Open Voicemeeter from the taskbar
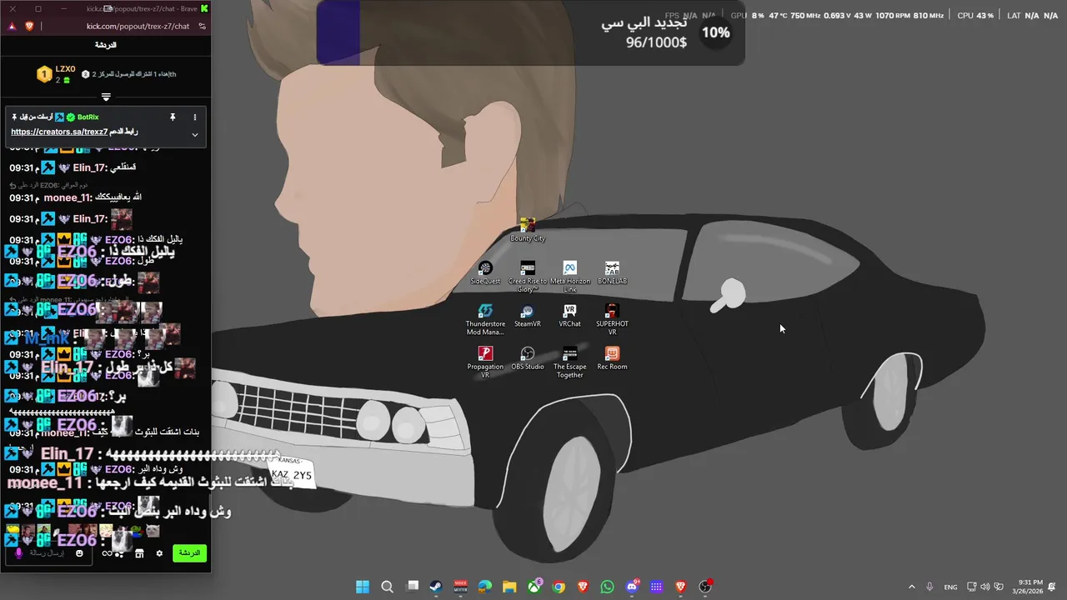The image size is (1067, 600). click(460, 587)
